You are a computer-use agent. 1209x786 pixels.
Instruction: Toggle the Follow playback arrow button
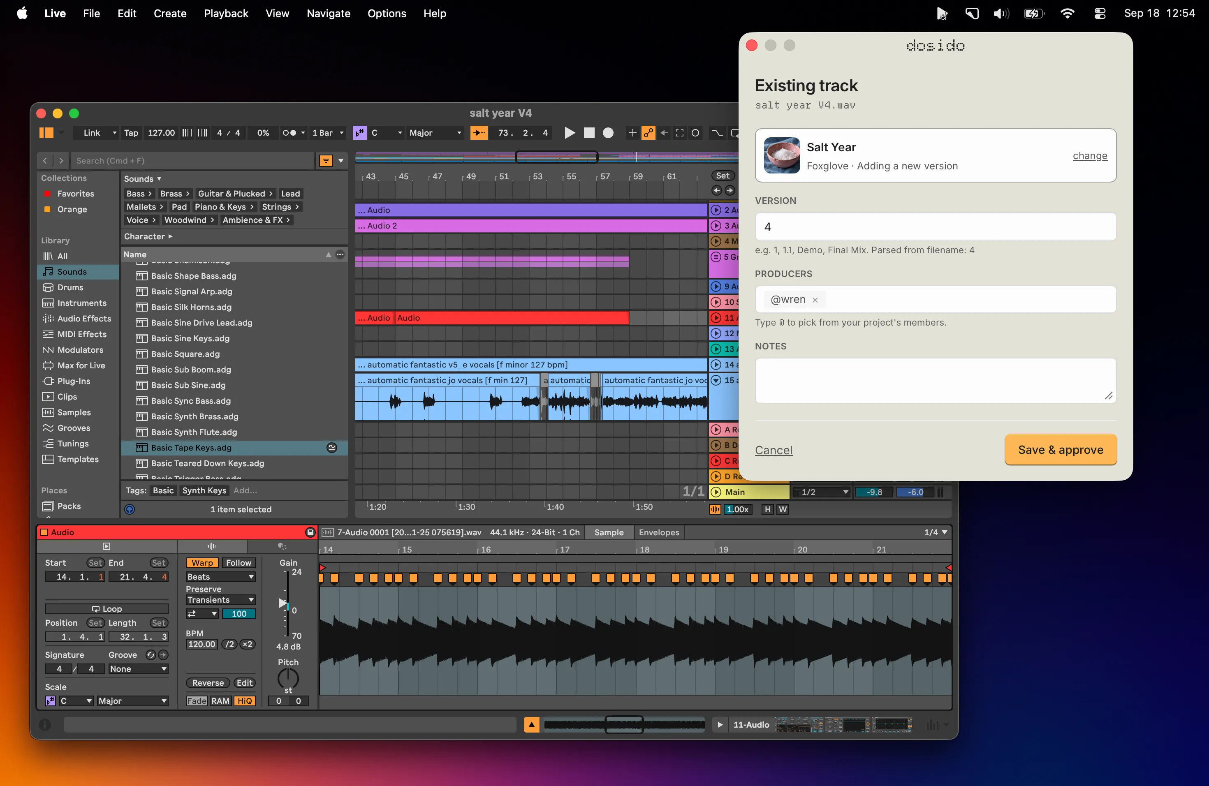coord(479,133)
